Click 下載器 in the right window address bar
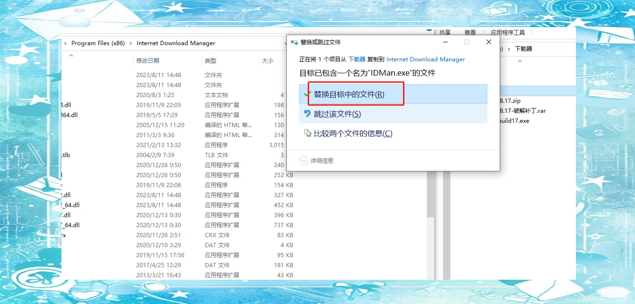 point(524,49)
